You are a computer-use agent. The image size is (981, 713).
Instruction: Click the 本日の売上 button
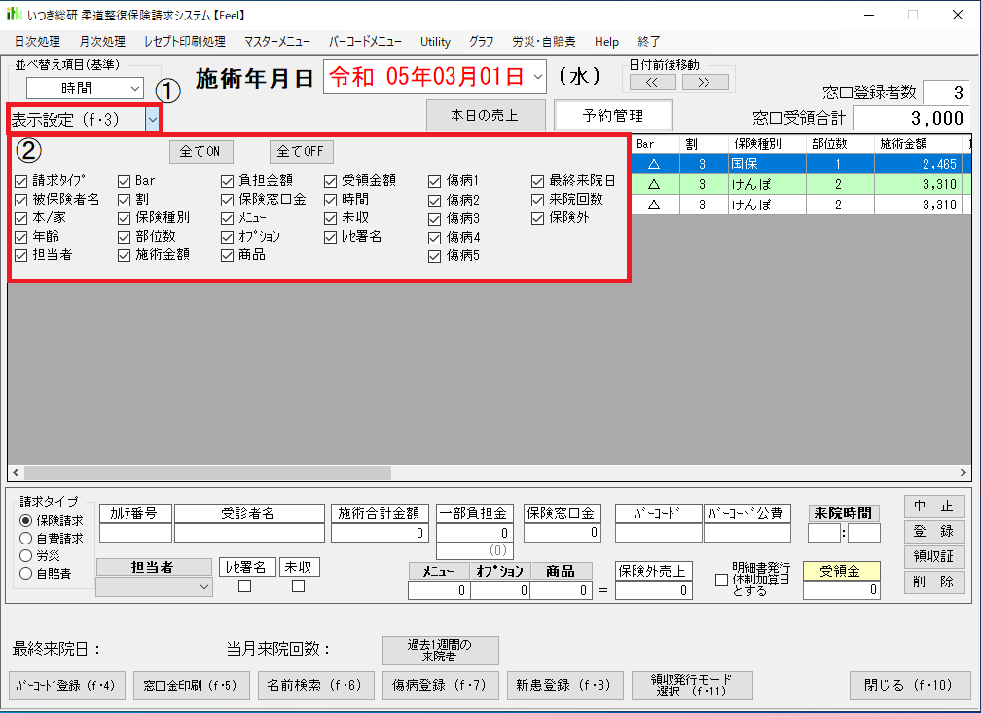coord(484,115)
